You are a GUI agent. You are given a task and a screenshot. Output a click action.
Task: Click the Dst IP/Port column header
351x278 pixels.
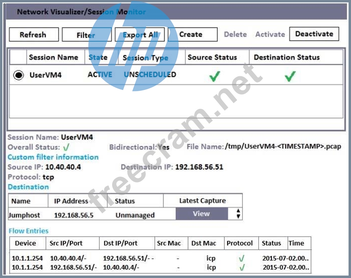pos(120,243)
